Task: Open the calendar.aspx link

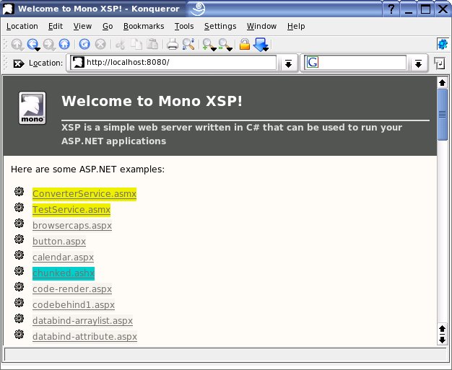Action: coord(63,257)
